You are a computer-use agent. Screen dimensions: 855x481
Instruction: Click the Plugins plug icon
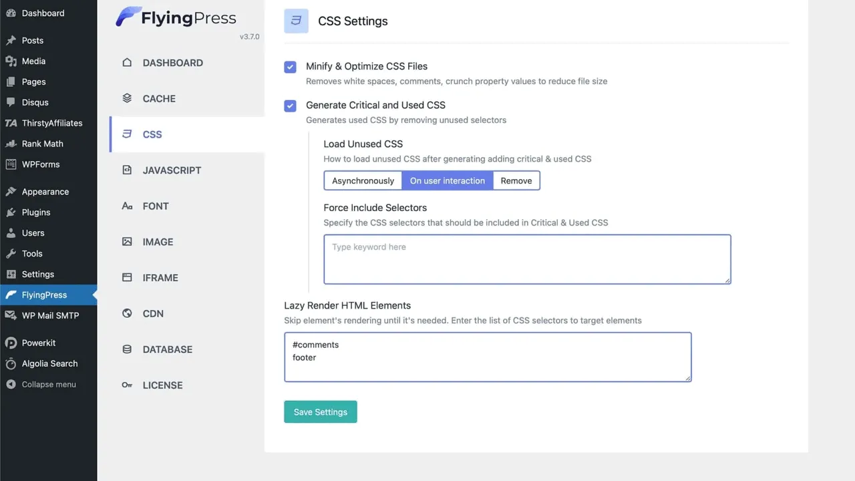click(x=11, y=213)
